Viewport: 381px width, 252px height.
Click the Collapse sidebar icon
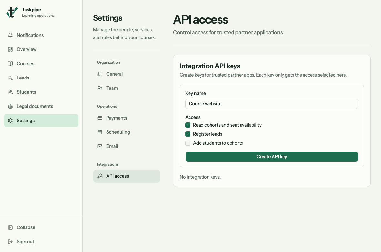point(10,227)
